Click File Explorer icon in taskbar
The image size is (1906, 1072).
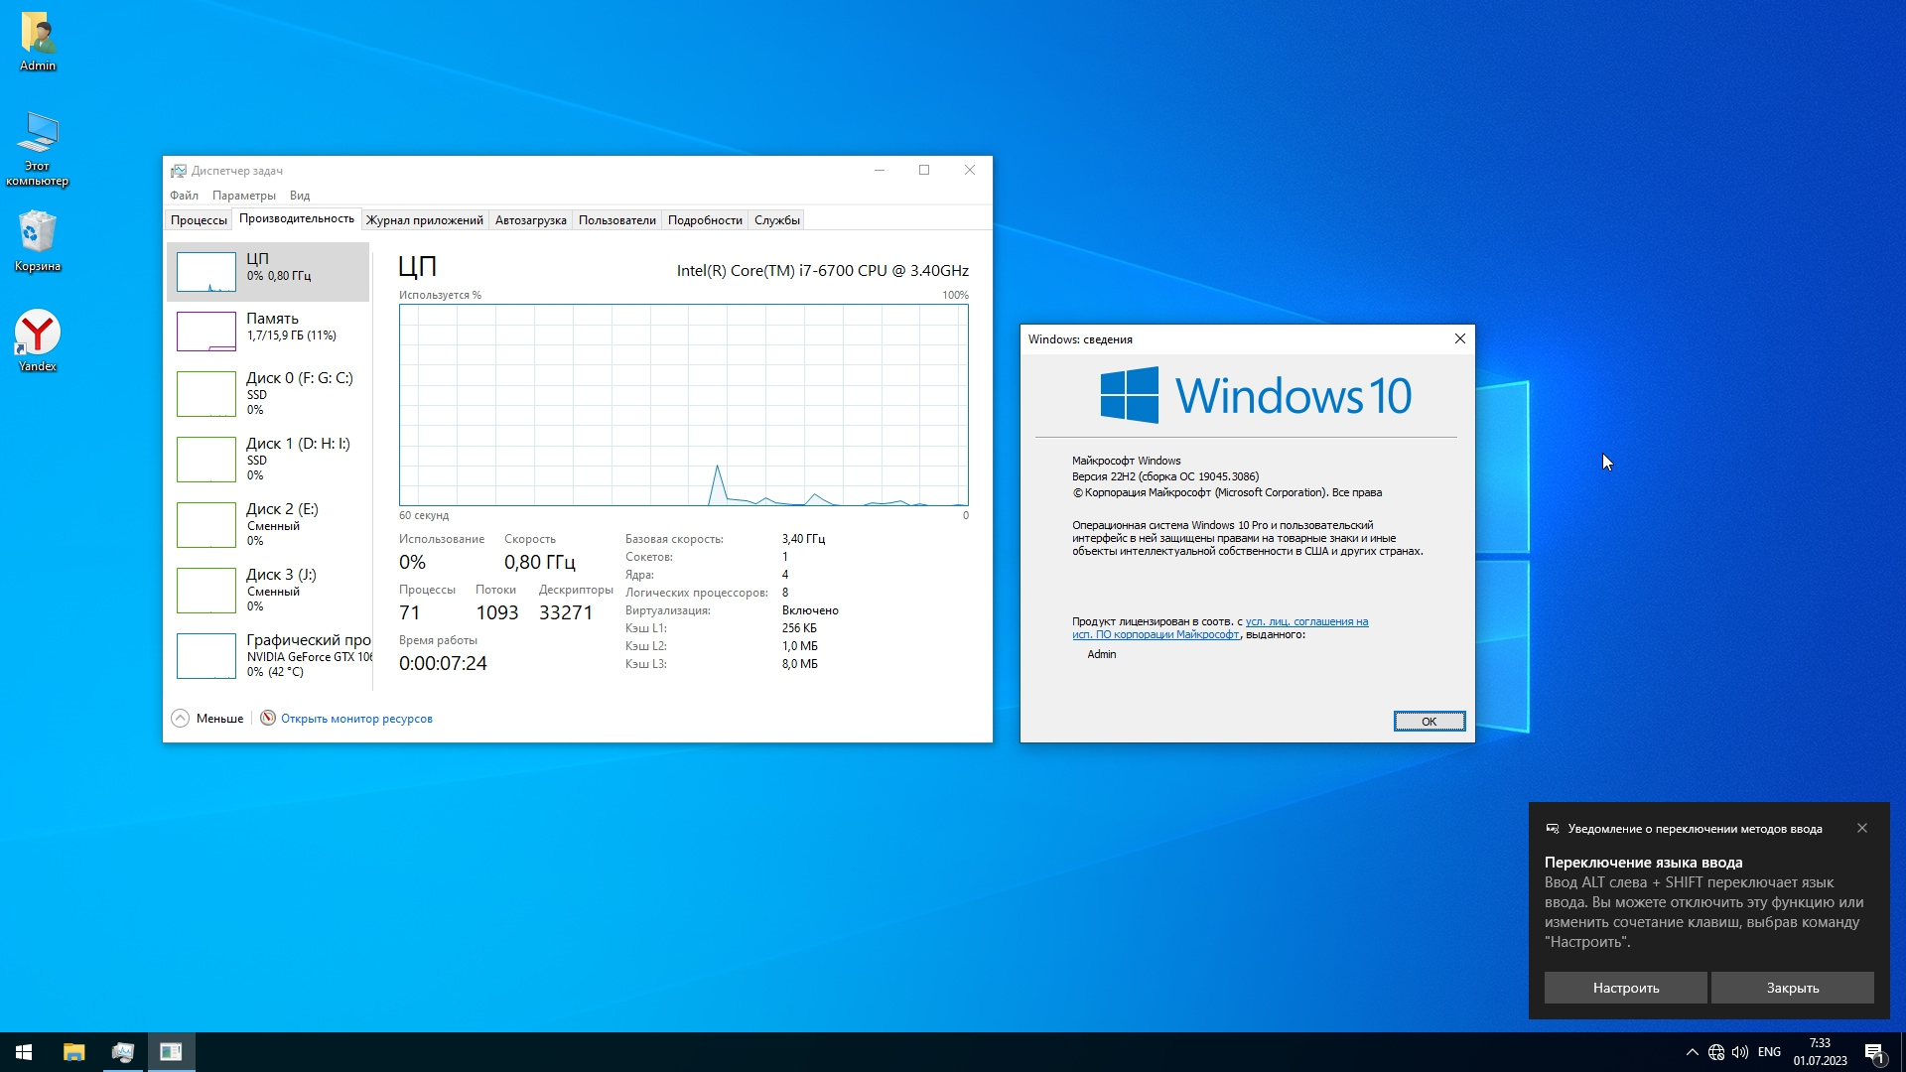[74, 1052]
